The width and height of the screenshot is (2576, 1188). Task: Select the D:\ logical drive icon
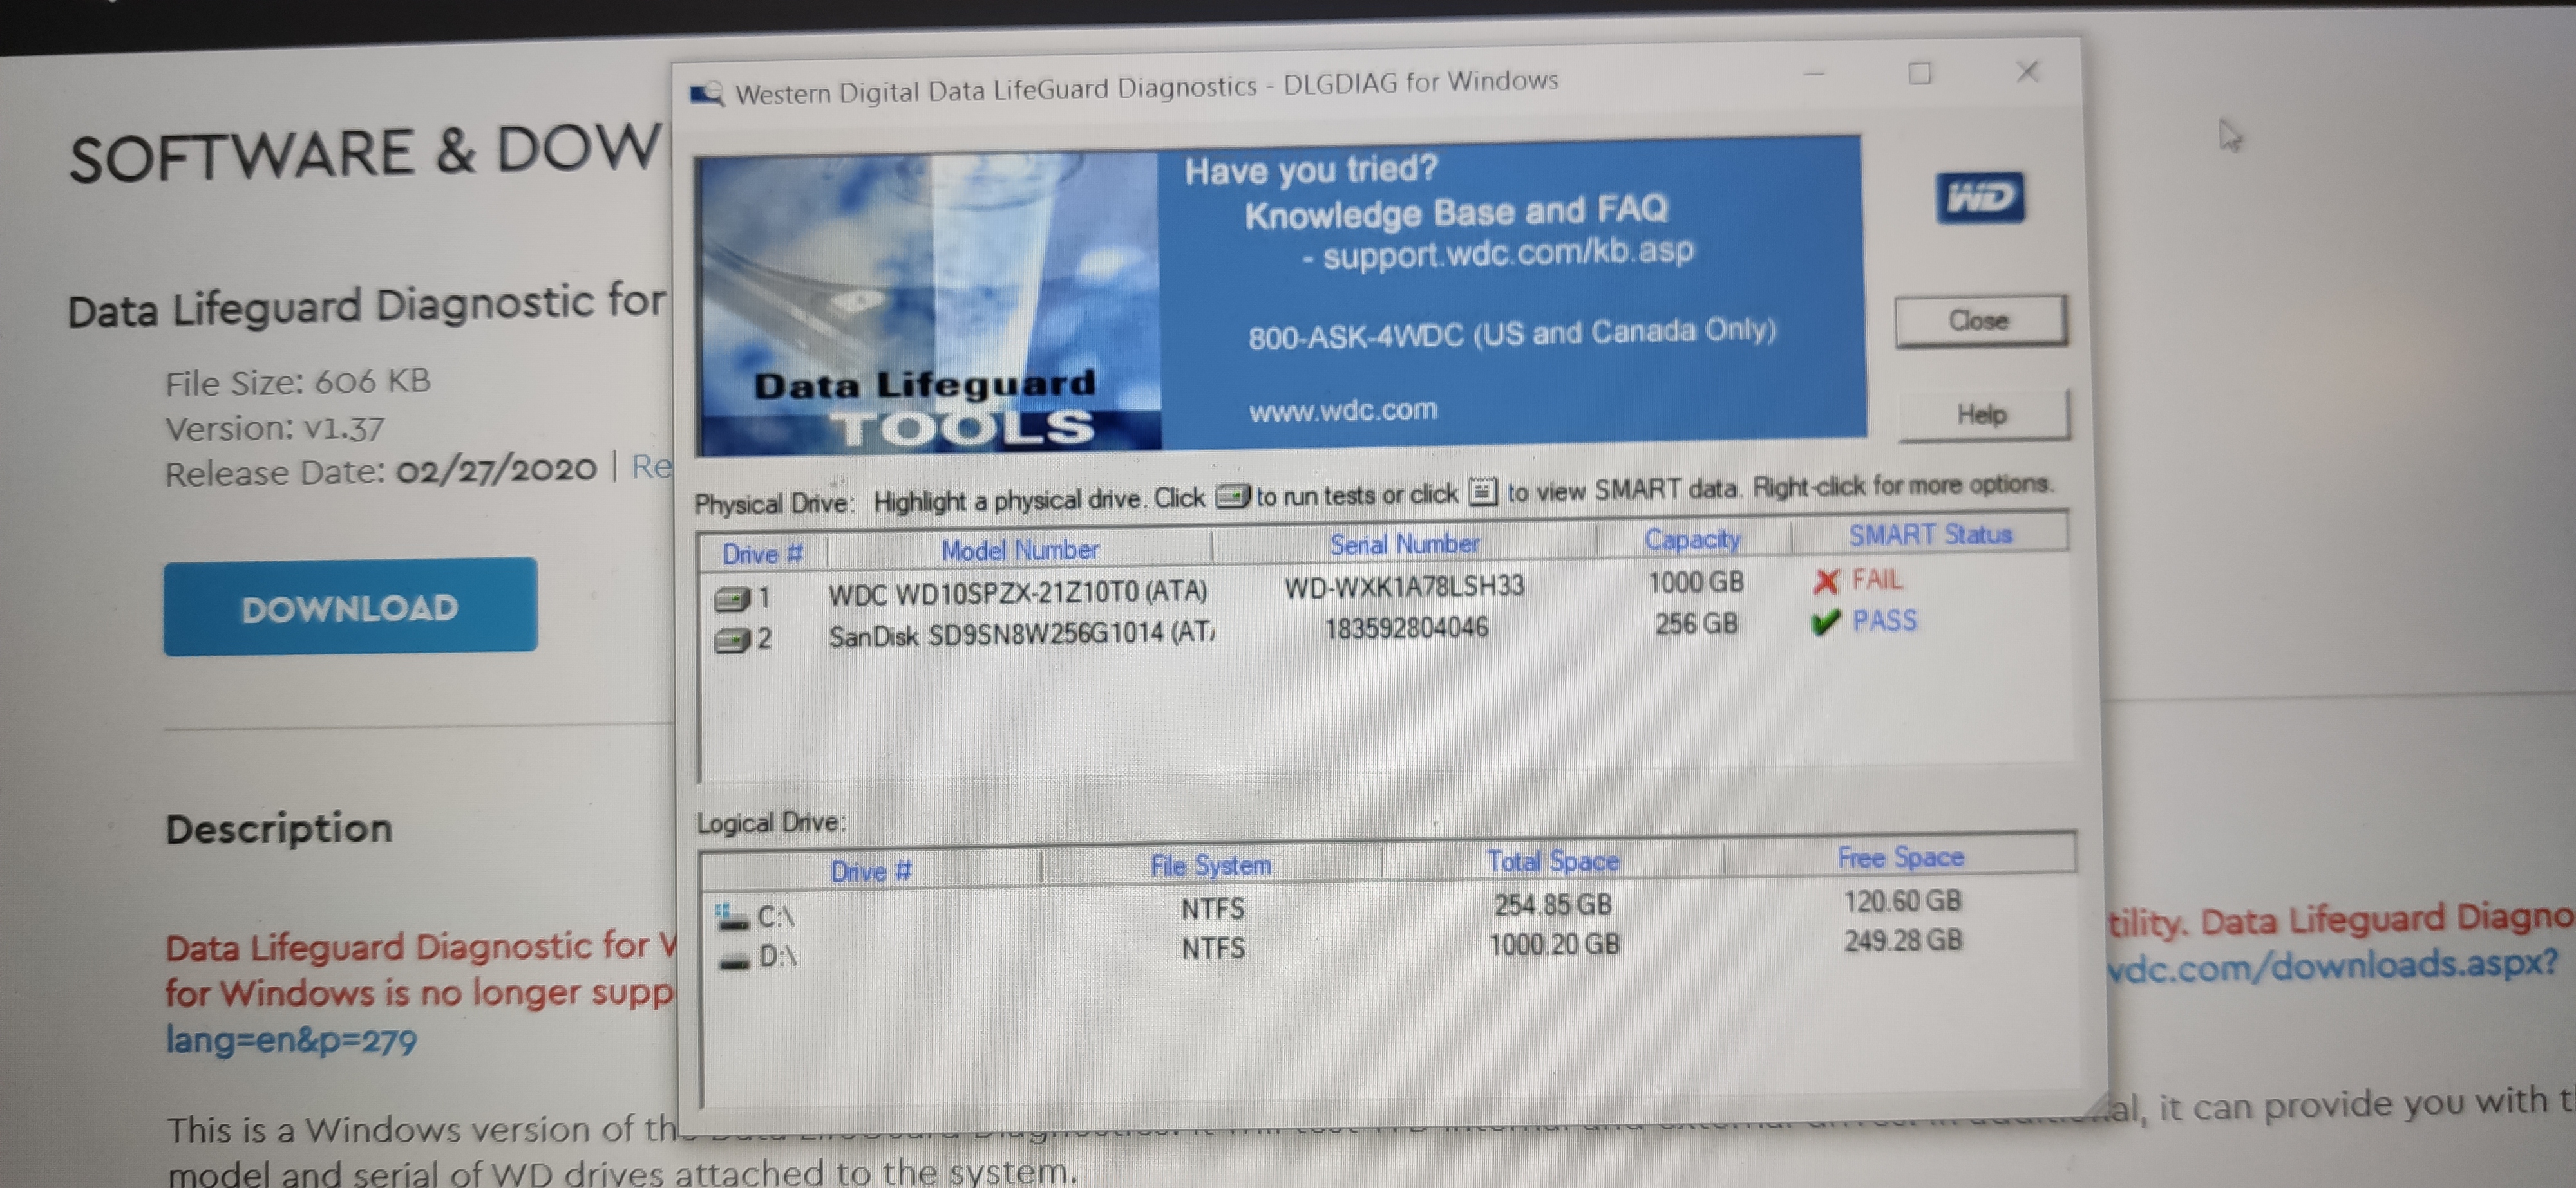coord(734,960)
